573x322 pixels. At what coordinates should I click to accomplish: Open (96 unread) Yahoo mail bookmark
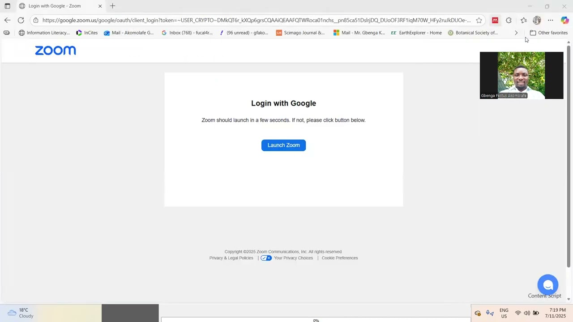coord(244,33)
